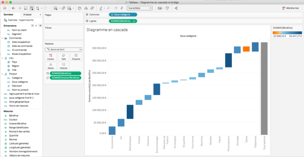Click the SOMME(Bénéfice) color legend gradient
This screenshot has height=157, width=304.
pyautogui.click(x=287, y=33)
